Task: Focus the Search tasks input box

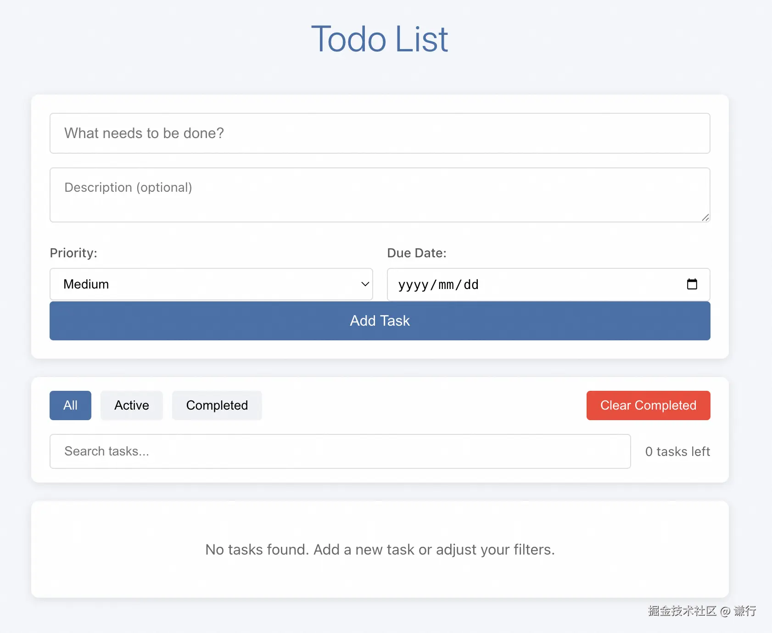Action: click(340, 451)
